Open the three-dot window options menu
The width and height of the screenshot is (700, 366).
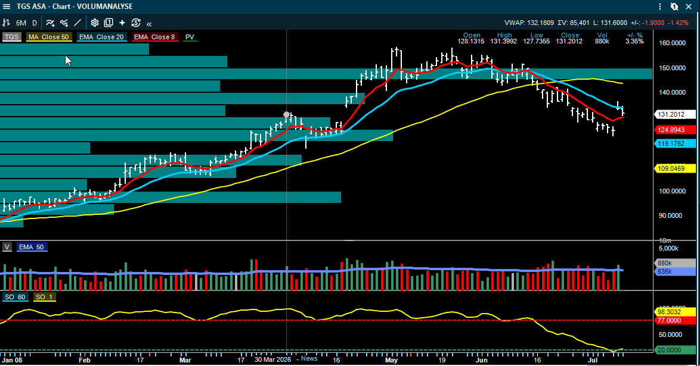tap(660, 6)
